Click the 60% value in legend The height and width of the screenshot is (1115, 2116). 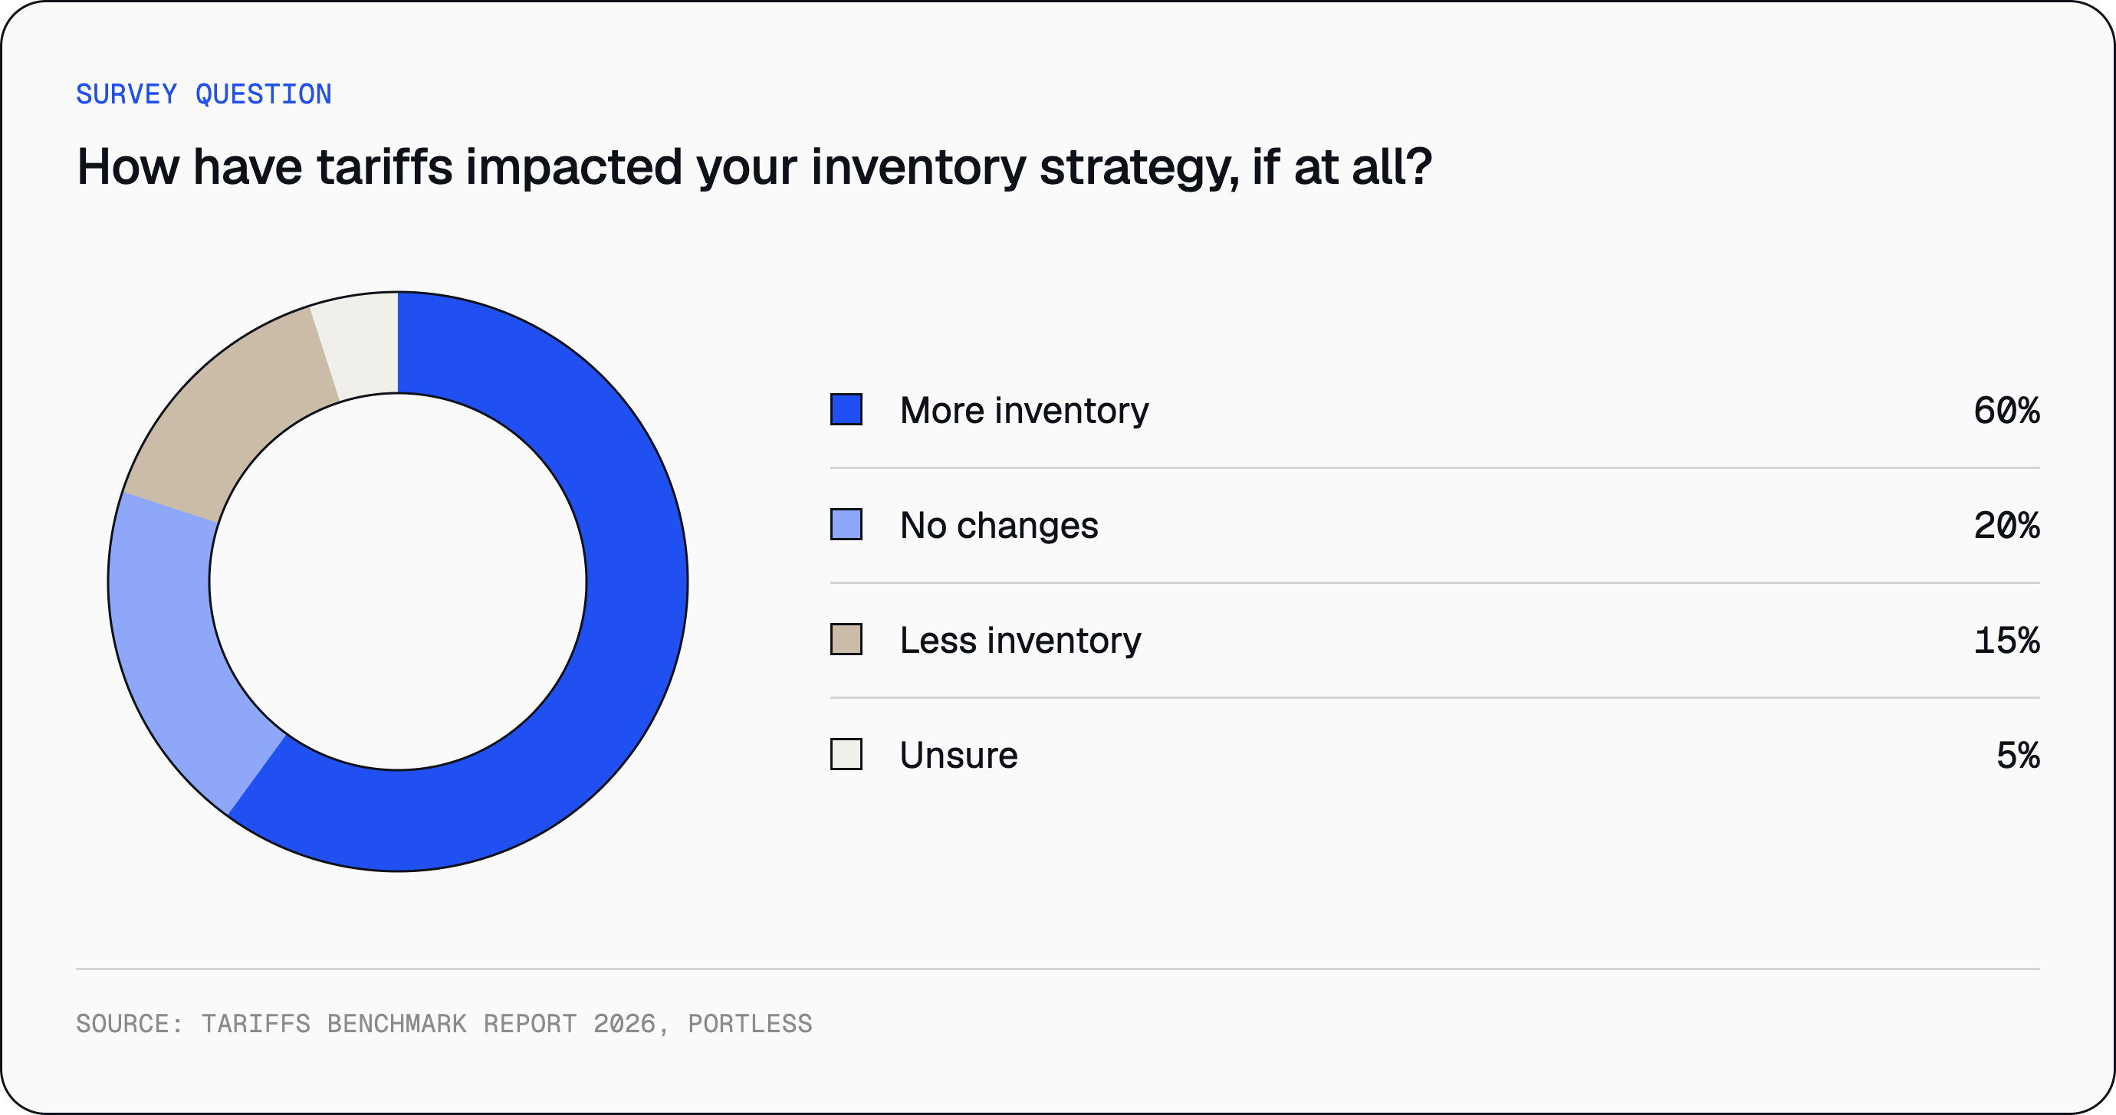click(2006, 410)
